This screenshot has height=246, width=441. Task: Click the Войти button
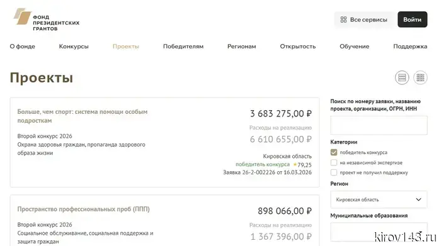point(412,20)
